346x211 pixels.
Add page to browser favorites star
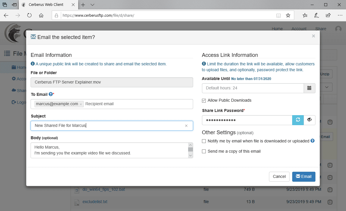(288, 16)
